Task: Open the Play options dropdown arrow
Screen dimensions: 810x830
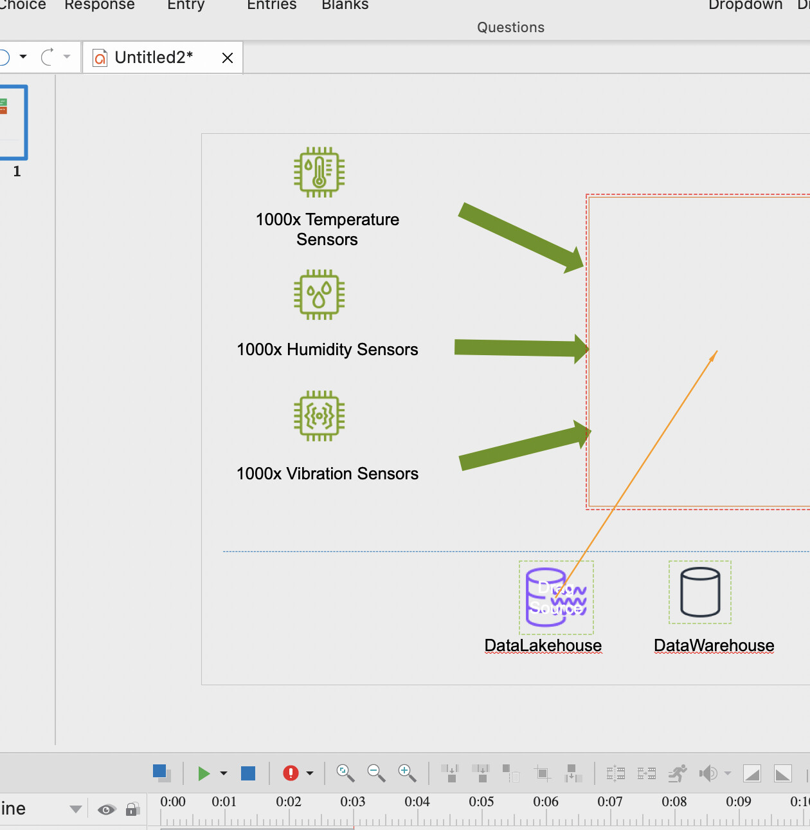Action: pos(224,773)
